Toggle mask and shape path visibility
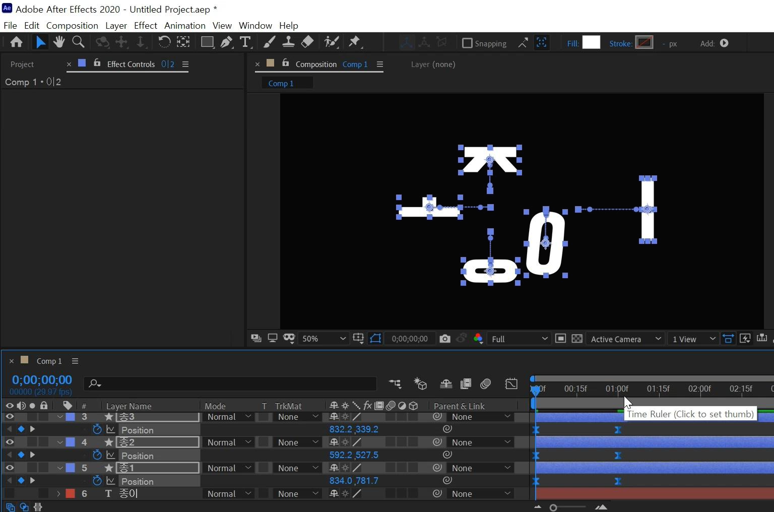The height and width of the screenshot is (512, 774). tap(375, 339)
